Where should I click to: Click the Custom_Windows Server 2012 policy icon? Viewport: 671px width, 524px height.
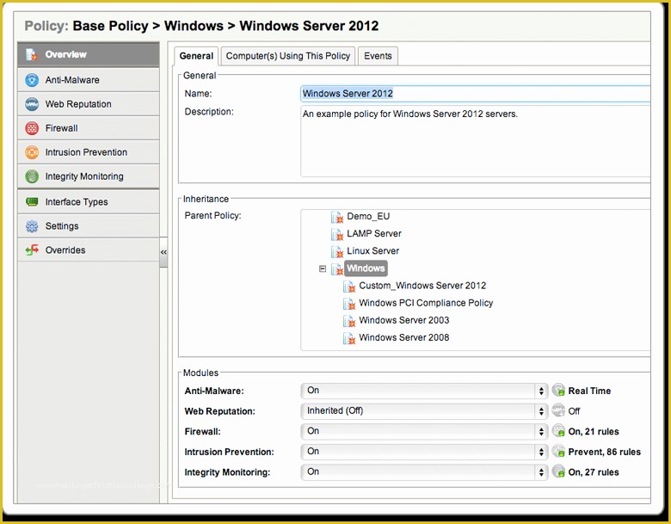349,287
